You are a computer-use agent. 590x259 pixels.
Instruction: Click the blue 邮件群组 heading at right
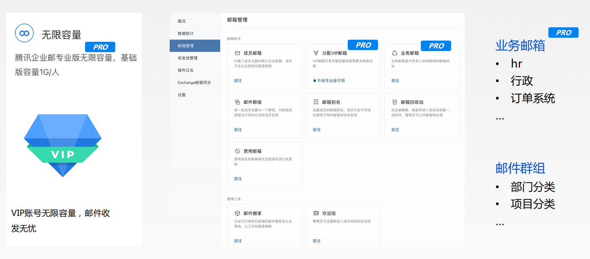520,168
